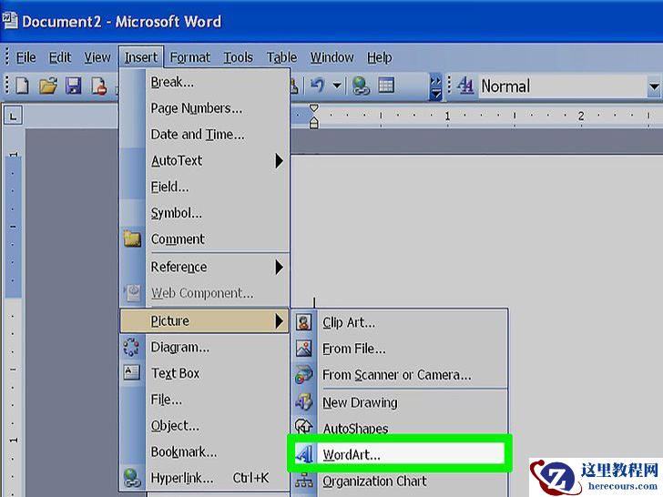The height and width of the screenshot is (497, 663).
Task: Click the menu bar drag handle
Action: pos(7,57)
